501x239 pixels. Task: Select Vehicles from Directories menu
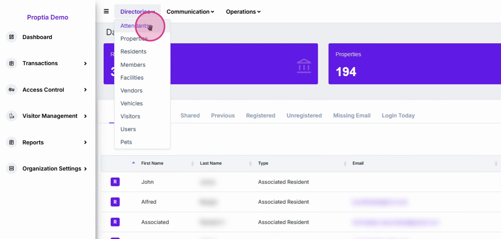coord(142,103)
